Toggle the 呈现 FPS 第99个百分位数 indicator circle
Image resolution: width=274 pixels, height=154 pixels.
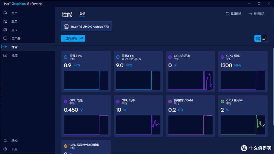[x=118, y=57]
